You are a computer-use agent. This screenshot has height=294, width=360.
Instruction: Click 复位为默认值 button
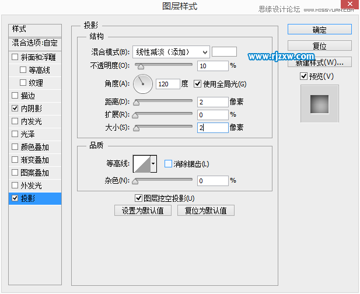[x=206, y=210]
